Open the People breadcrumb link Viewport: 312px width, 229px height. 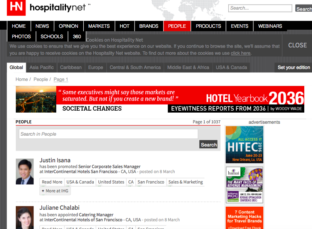tap(40, 79)
